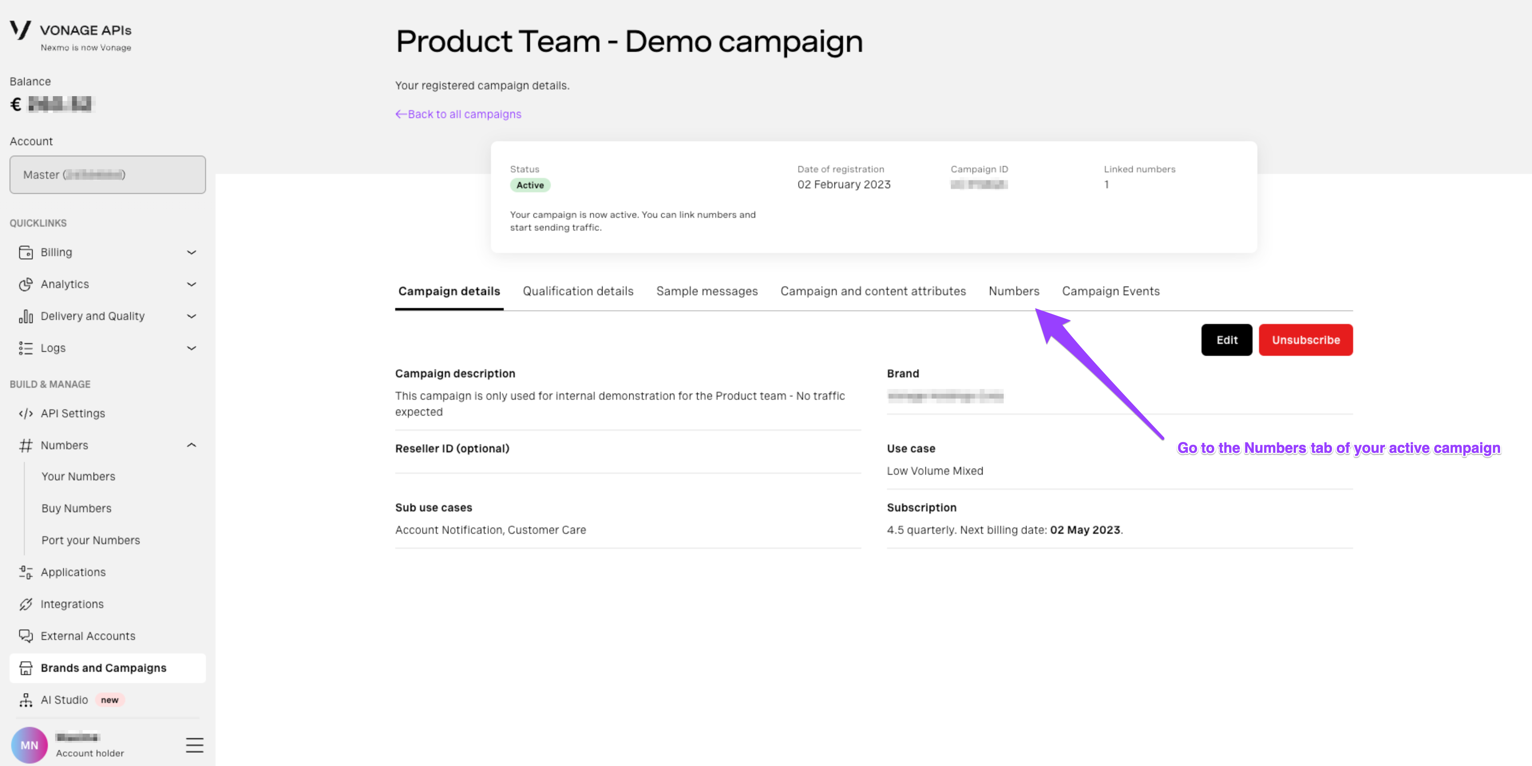Open Port your Numbers in sidebar
1532x766 pixels.
point(90,540)
